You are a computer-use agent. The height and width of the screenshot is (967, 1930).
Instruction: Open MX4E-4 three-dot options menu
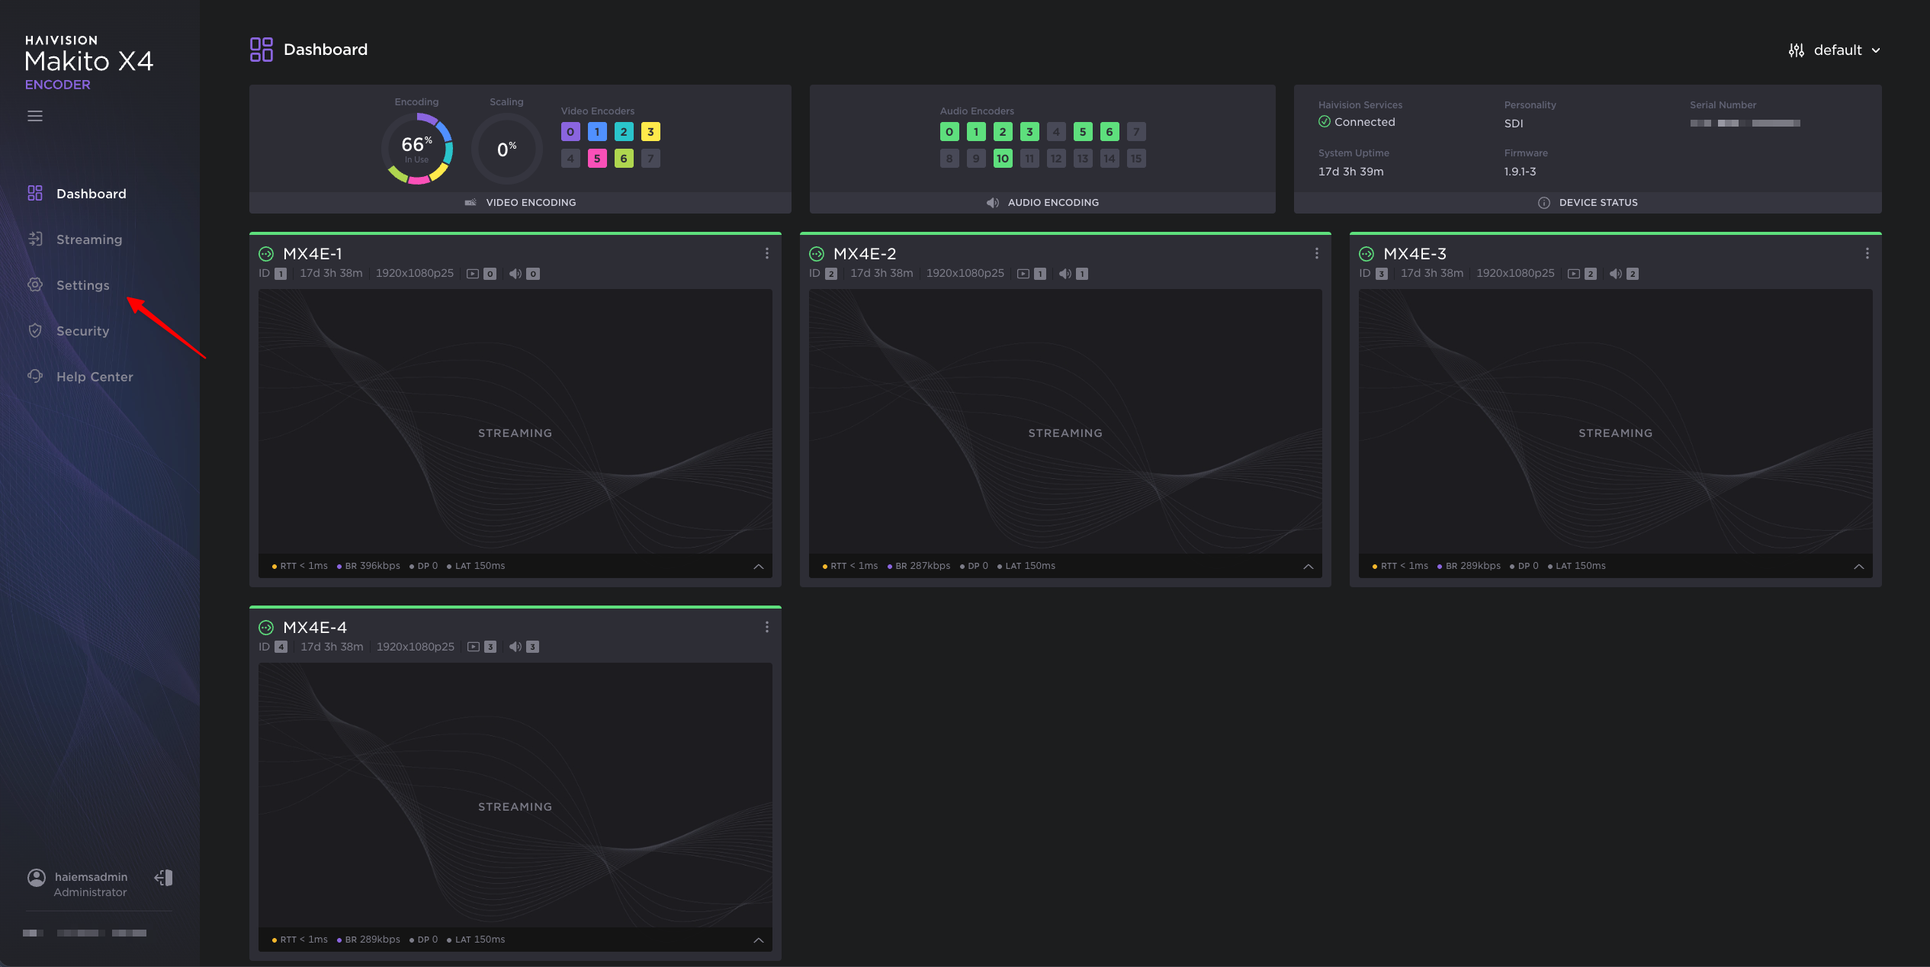point(767,628)
